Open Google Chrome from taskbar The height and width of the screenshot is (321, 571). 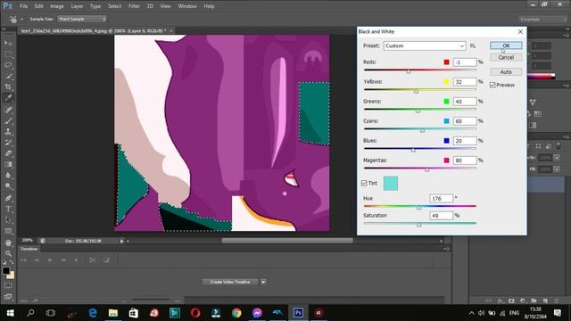pyautogui.click(x=236, y=313)
